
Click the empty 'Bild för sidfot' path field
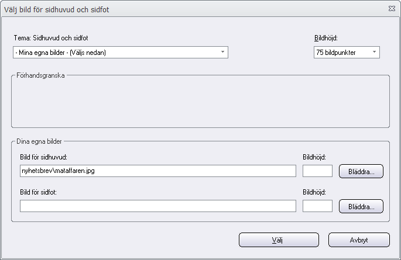158,206
